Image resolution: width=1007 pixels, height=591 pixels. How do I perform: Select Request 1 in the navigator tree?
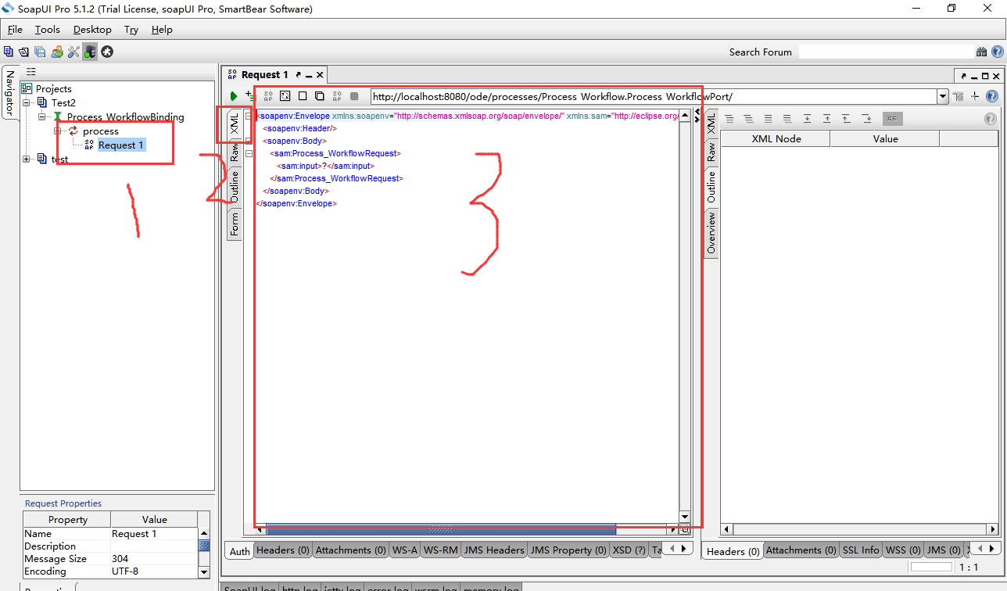[120, 145]
